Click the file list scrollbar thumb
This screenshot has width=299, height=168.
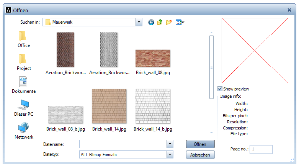tap(211, 67)
